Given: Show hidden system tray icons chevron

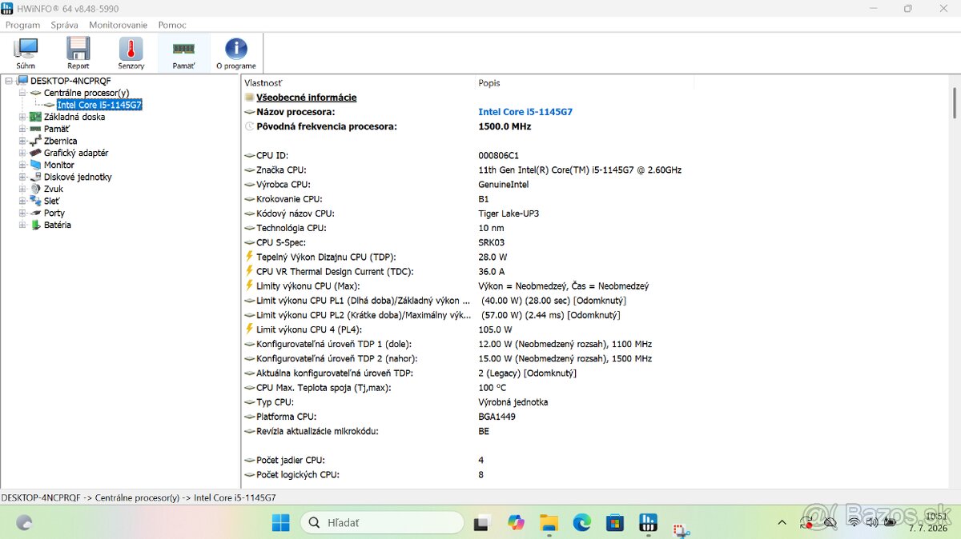Looking at the screenshot, I should (782, 522).
